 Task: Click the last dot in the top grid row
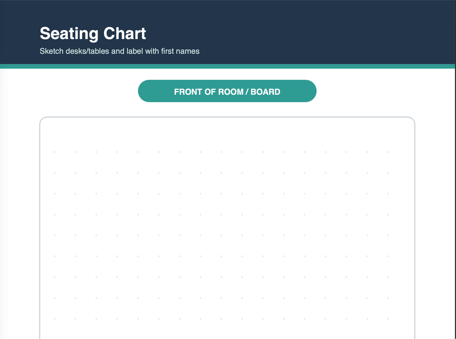click(x=388, y=152)
